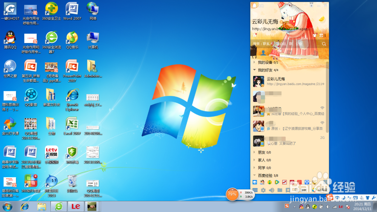The image size is (377, 212).
Task: Launch 360软件管家 desktop shortcut
Action: click(x=31, y=183)
